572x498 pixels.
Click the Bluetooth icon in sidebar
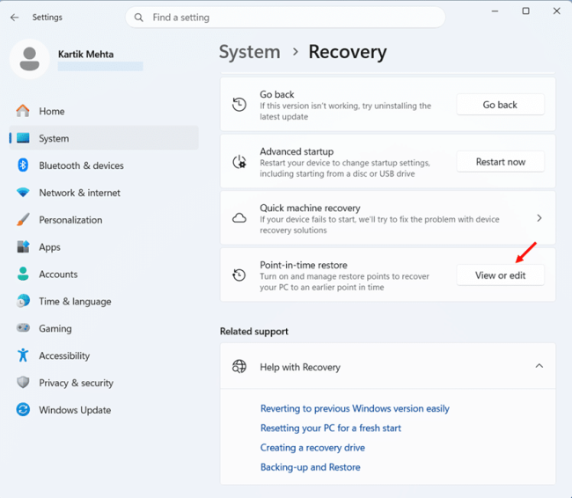coord(23,165)
